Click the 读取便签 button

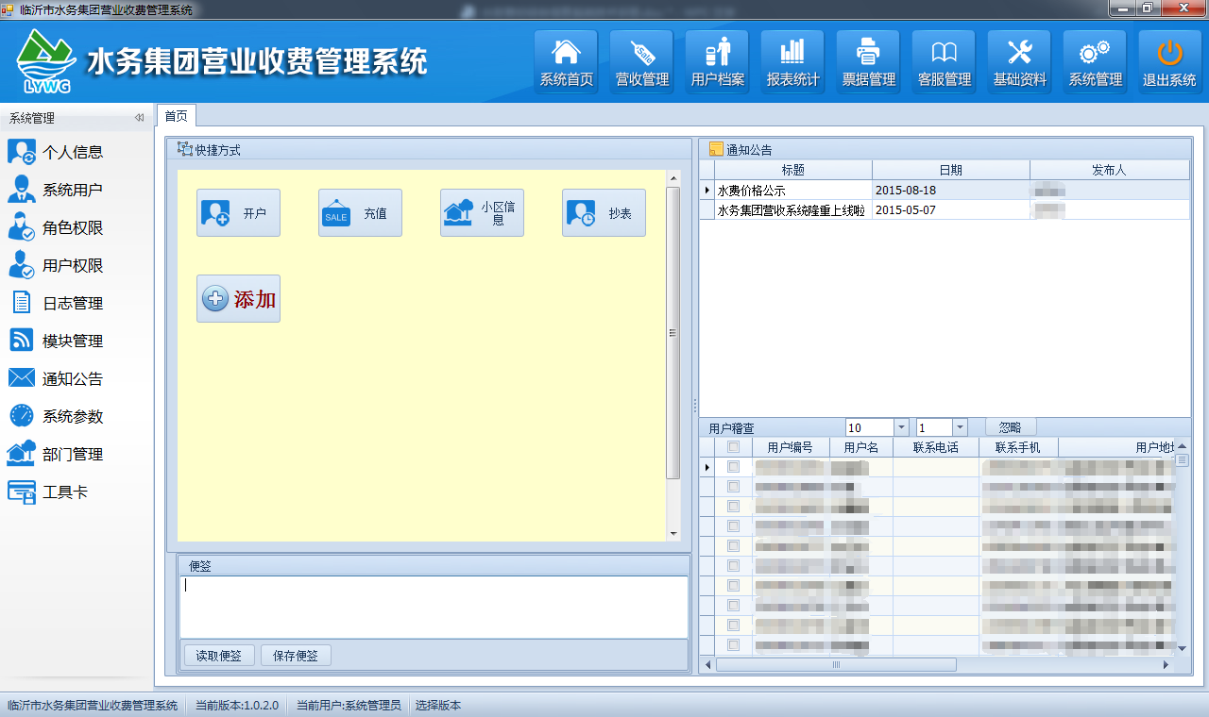point(219,656)
